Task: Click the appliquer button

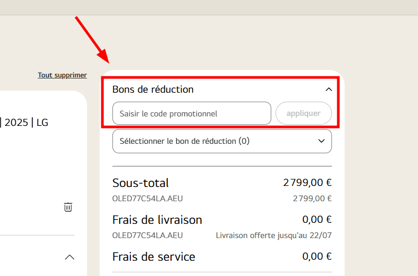Action: pos(303,113)
